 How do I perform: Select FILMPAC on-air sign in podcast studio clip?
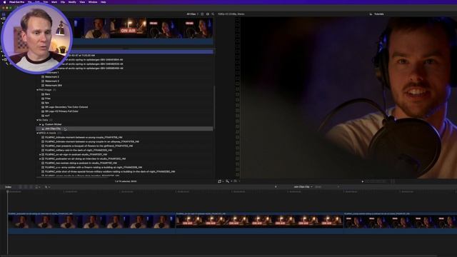tap(76, 154)
